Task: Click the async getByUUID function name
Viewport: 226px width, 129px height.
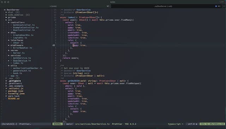Action: click(73, 81)
